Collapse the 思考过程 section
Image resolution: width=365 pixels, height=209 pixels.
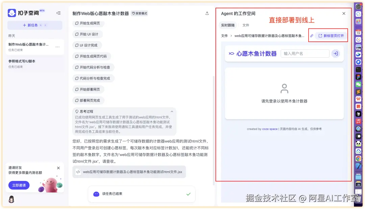coord(172,111)
